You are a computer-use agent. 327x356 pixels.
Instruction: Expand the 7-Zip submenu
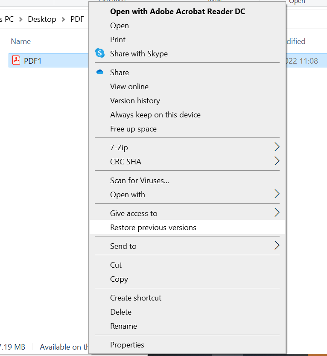pos(277,147)
